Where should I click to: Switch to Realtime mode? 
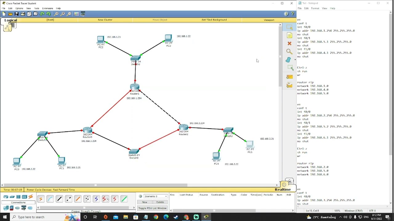click(x=283, y=189)
